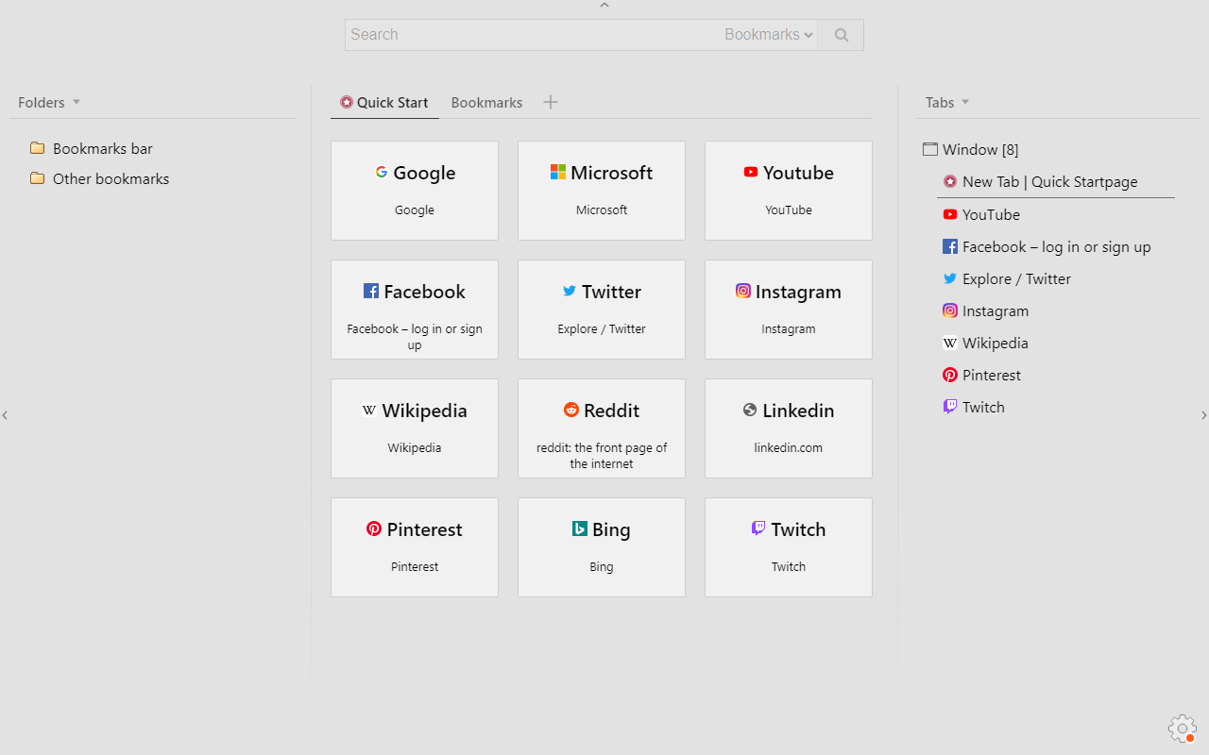The height and width of the screenshot is (755, 1209).
Task: Click the Other bookmarks folder icon
Action: (38, 178)
